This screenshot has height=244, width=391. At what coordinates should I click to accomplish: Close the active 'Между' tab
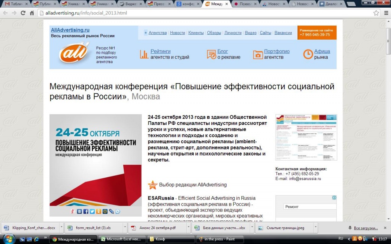click(x=226, y=4)
